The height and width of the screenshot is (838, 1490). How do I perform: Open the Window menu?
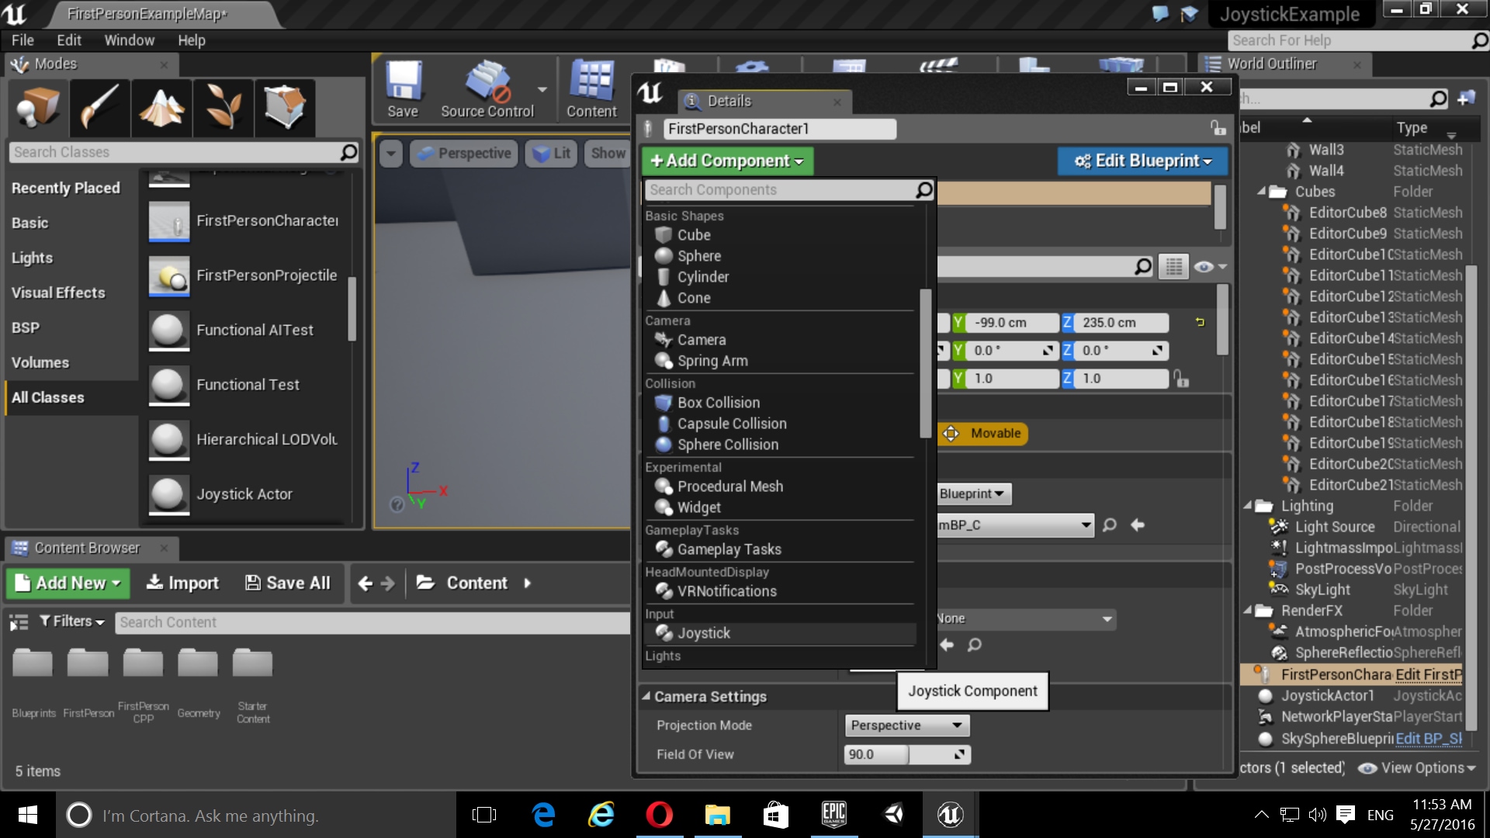[129, 40]
